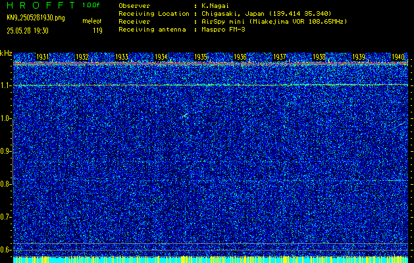Click the 1938 time marker

pos(319,57)
